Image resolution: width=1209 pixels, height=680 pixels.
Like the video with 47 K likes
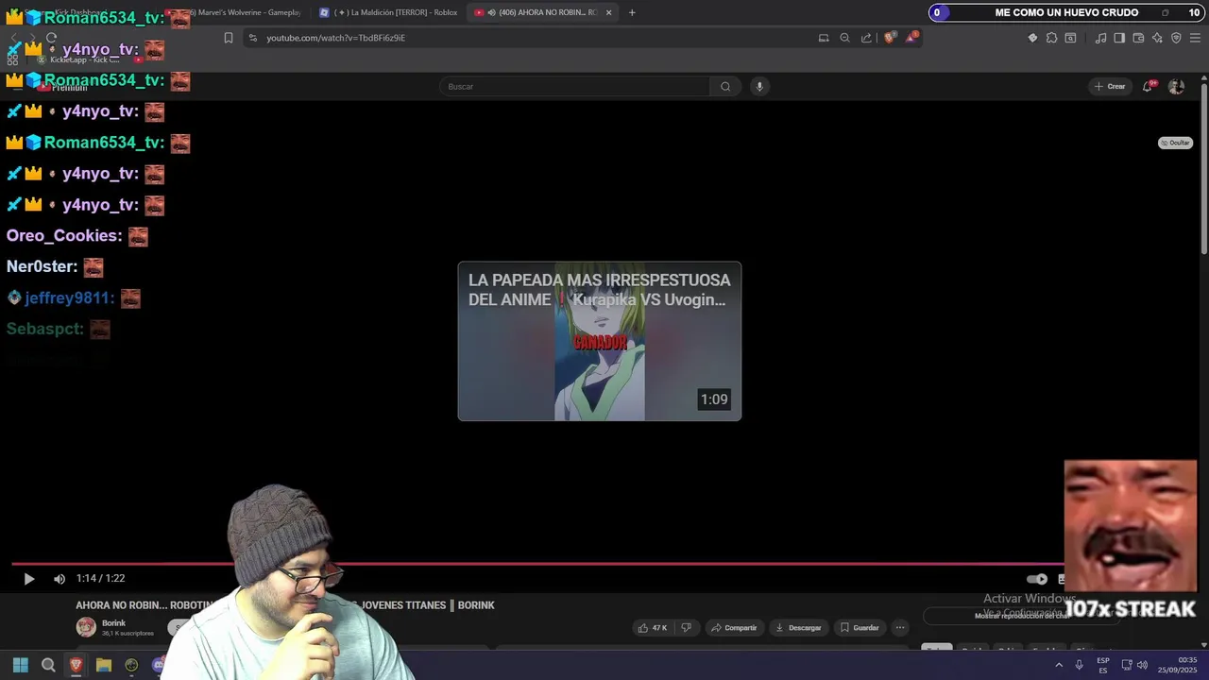click(x=654, y=628)
